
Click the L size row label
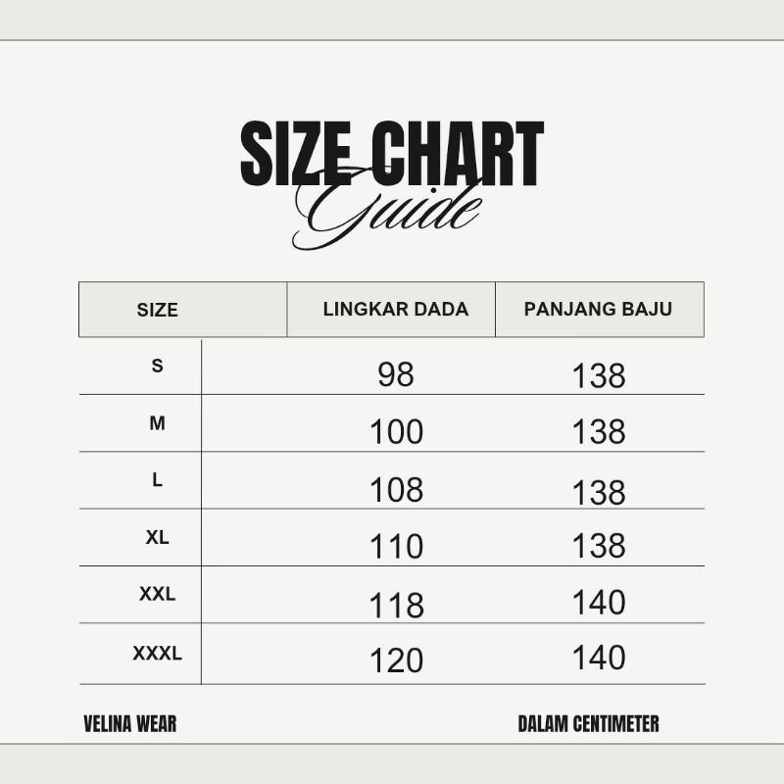pos(158,480)
